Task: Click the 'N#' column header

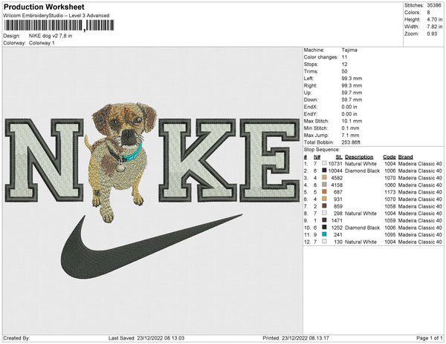Action: pyautogui.click(x=317, y=157)
